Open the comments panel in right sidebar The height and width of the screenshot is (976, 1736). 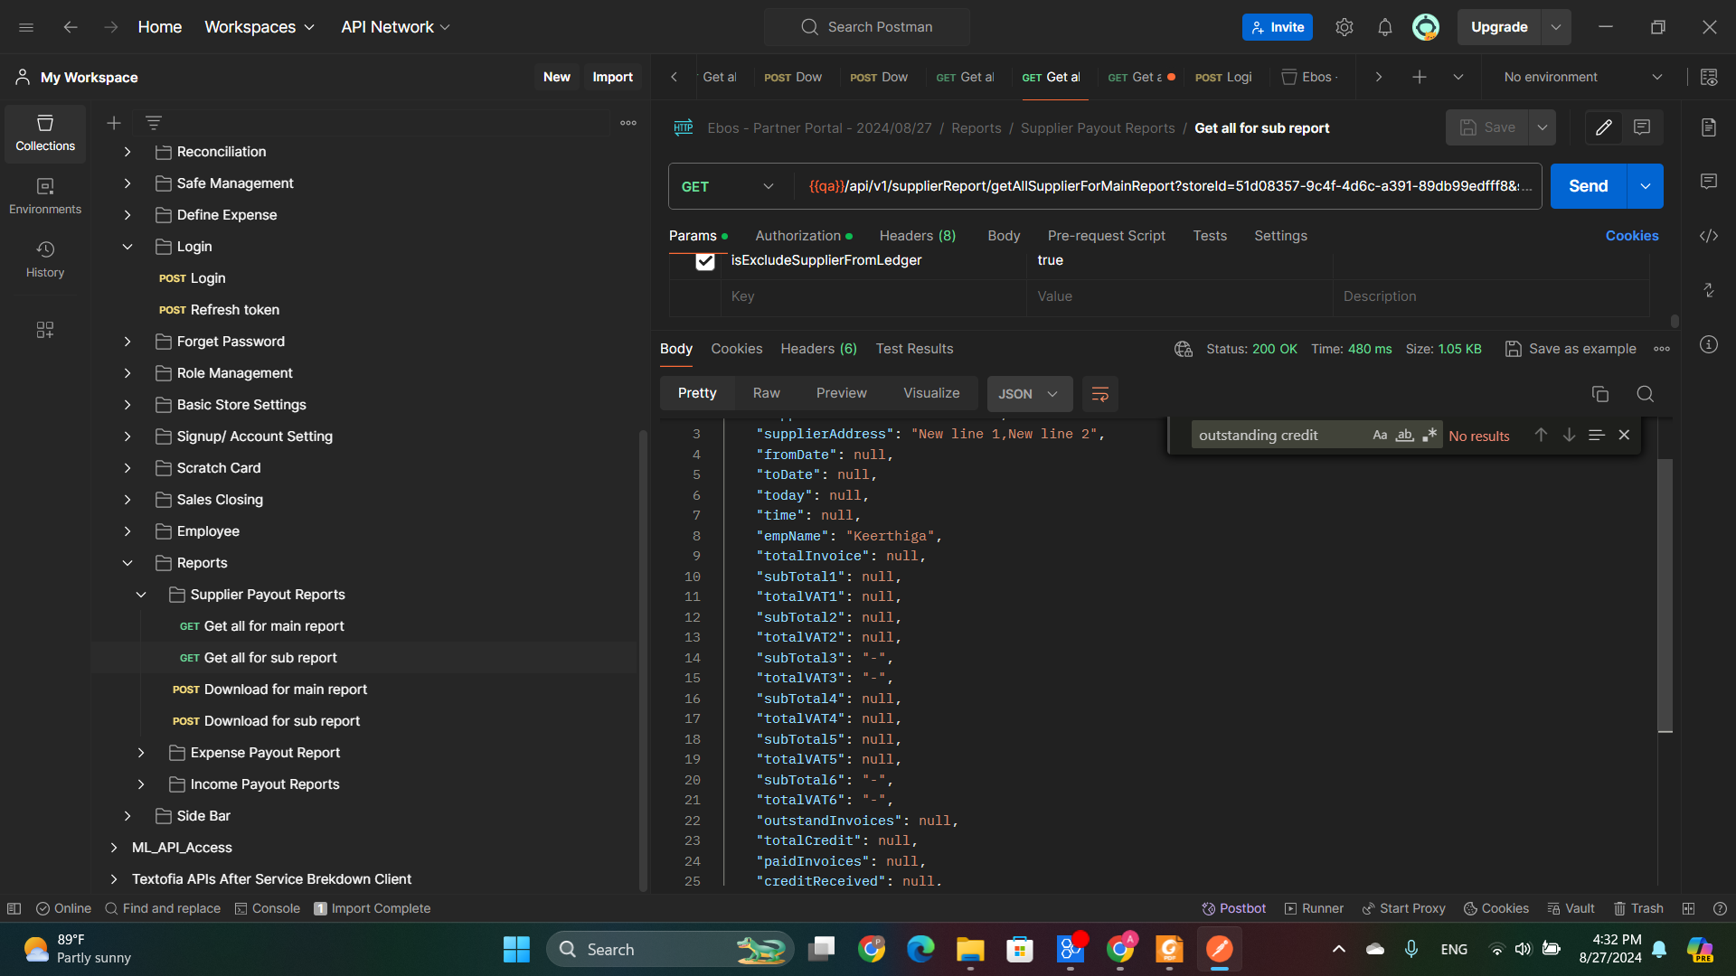1709,182
